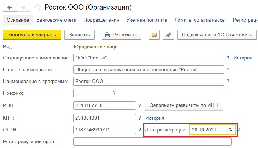The height and width of the screenshot is (148, 258).
Task: Open Реквизиты print button
Action: (x=121, y=35)
